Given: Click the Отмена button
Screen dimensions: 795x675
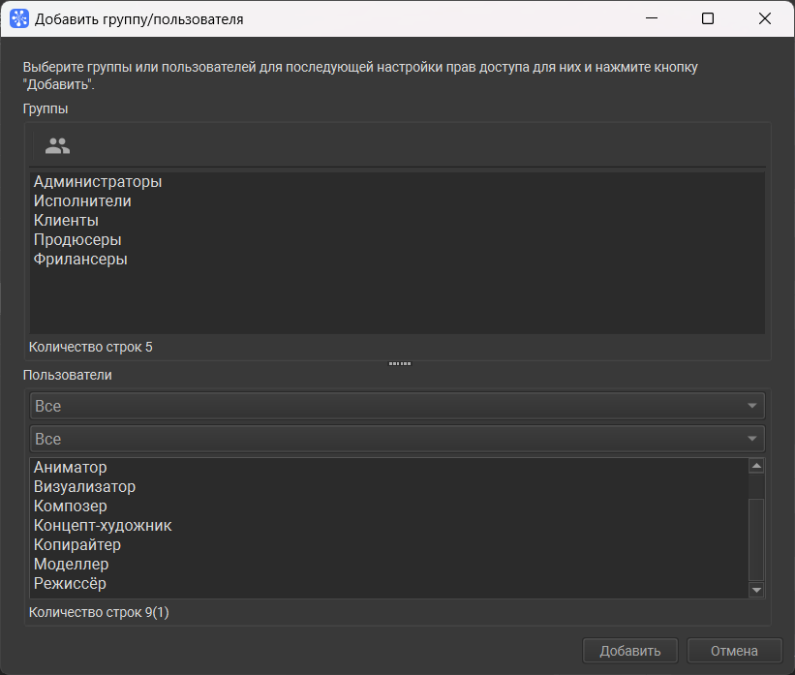Looking at the screenshot, I should coord(734,651).
